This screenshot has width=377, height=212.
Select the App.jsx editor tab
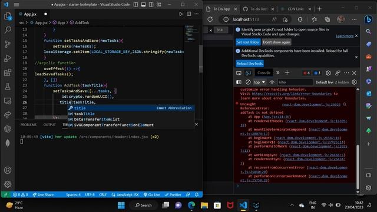30,14
